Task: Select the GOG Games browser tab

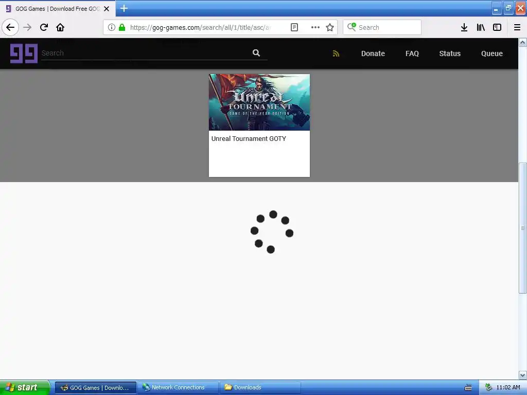Action: [x=58, y=9]
